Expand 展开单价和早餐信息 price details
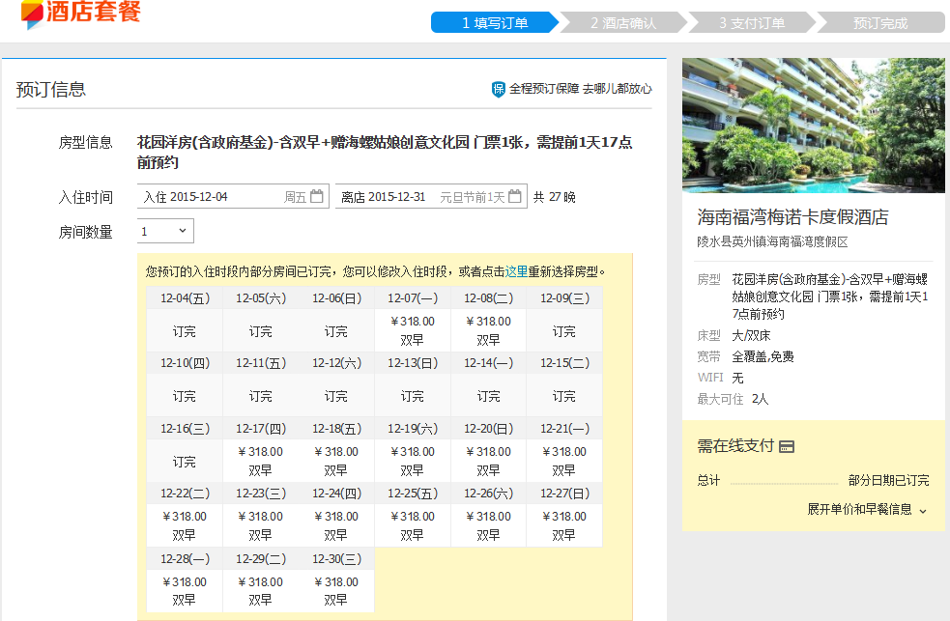This screenshot has width=950, height=621. pos(867,509)
